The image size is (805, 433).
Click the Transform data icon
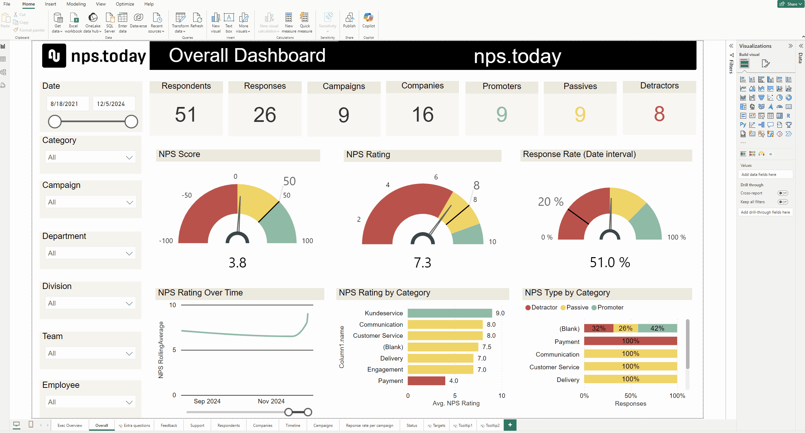[x=180, y=18]
